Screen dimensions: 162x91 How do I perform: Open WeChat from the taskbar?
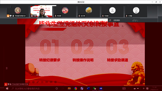coord(94,88)
